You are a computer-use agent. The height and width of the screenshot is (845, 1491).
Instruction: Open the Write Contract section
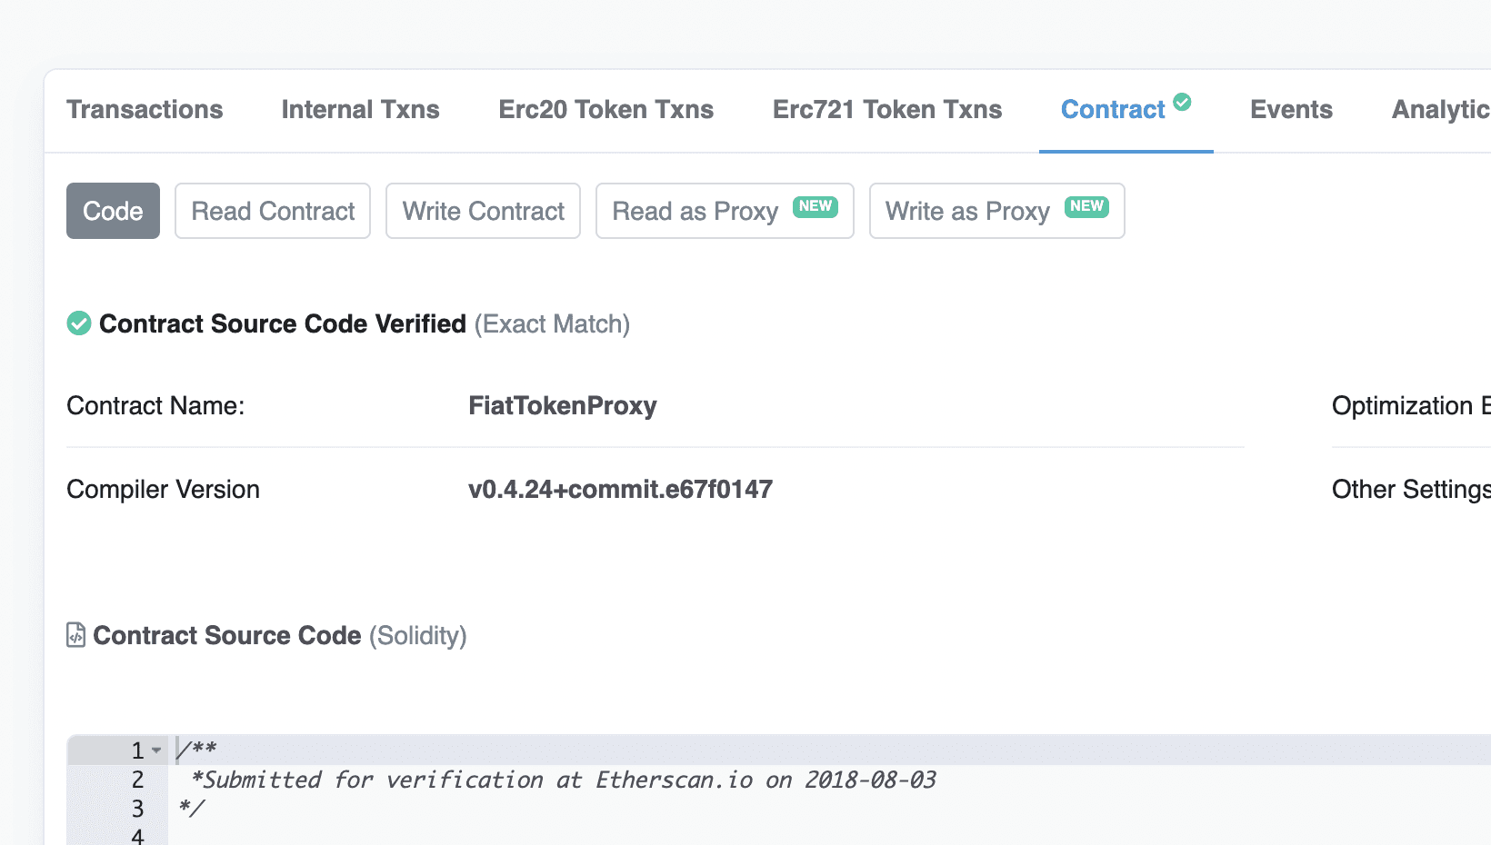coord(483,211)
